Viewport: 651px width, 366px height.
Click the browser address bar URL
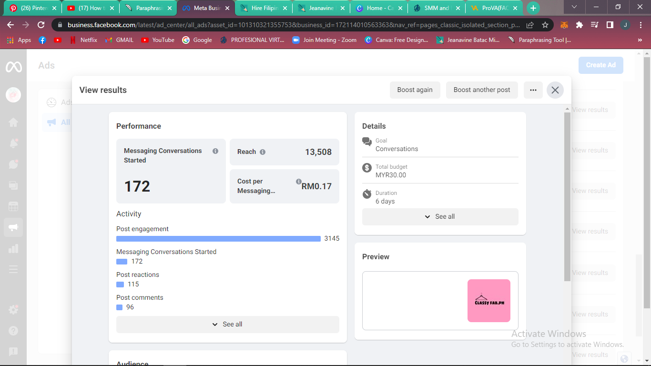[294, 25]
